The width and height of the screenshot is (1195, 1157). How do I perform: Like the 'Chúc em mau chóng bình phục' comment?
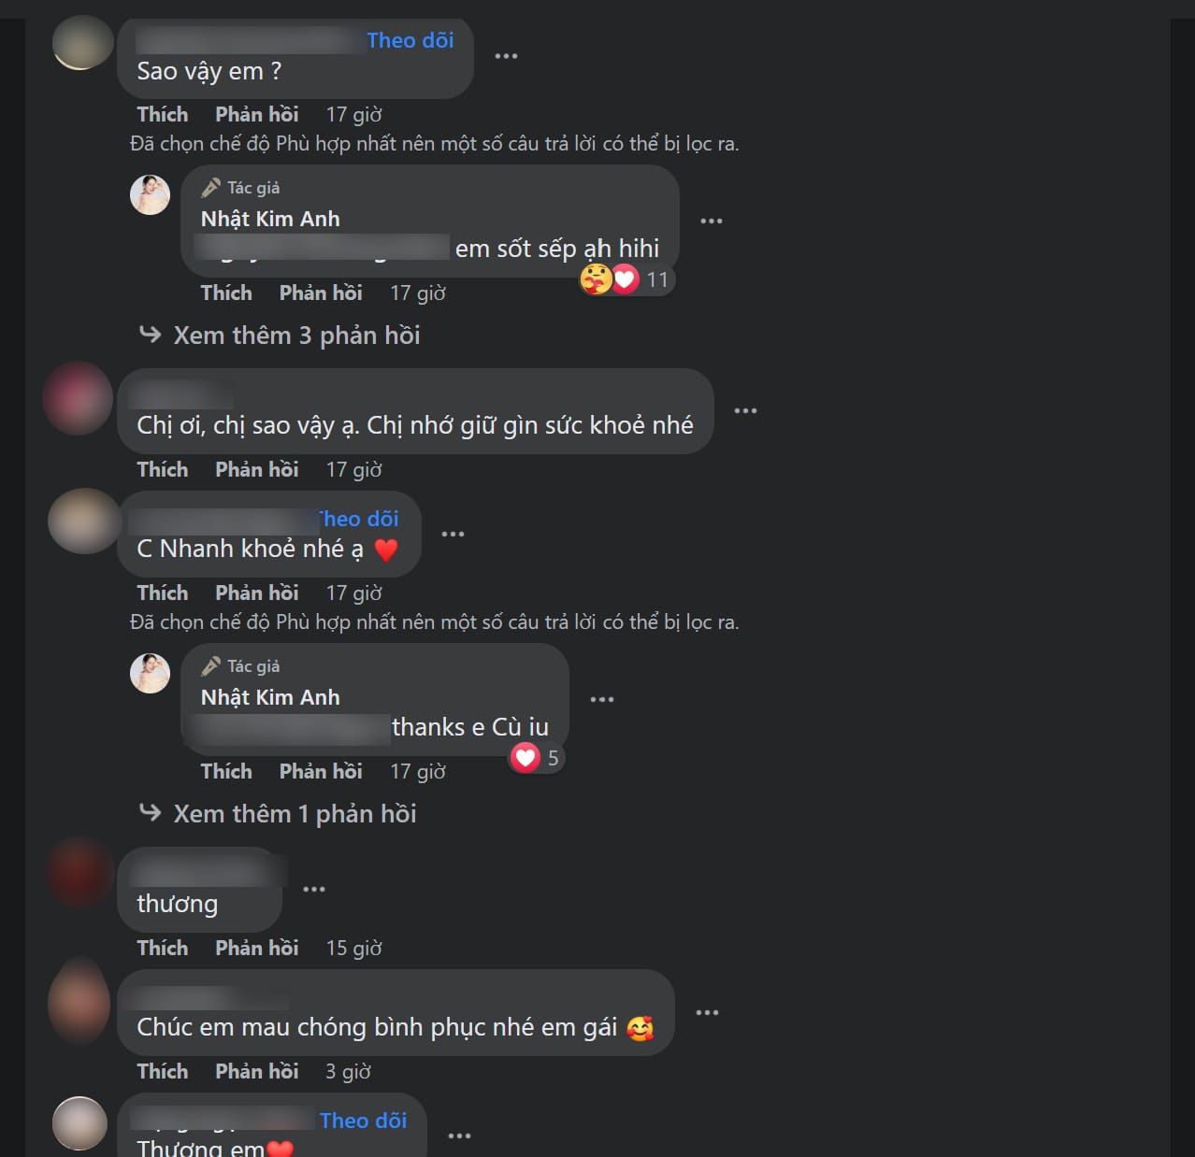tap(163, 1072)
